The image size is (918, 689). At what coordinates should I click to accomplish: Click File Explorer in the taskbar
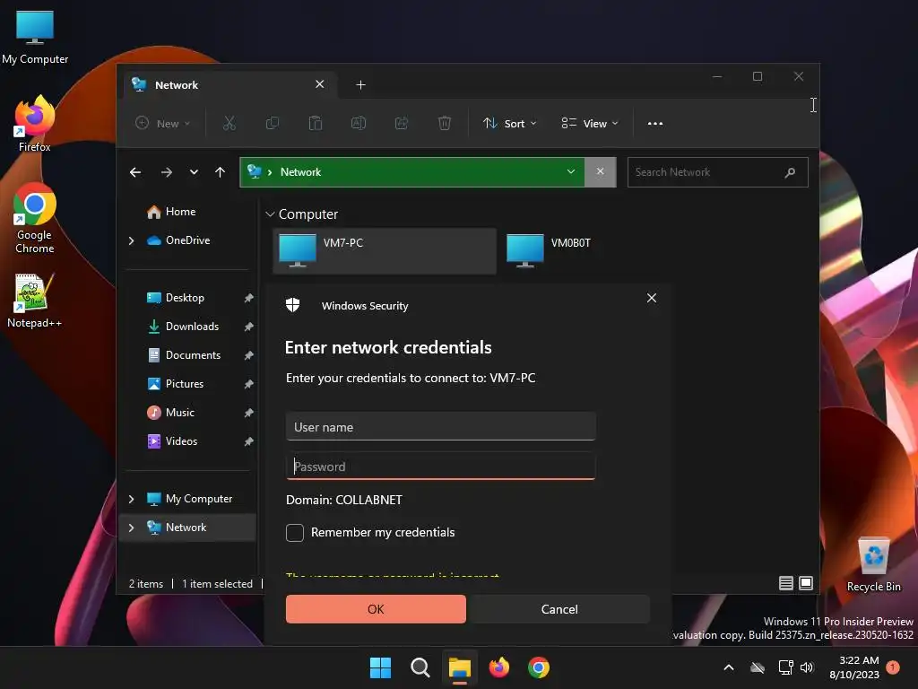point(460,667)
